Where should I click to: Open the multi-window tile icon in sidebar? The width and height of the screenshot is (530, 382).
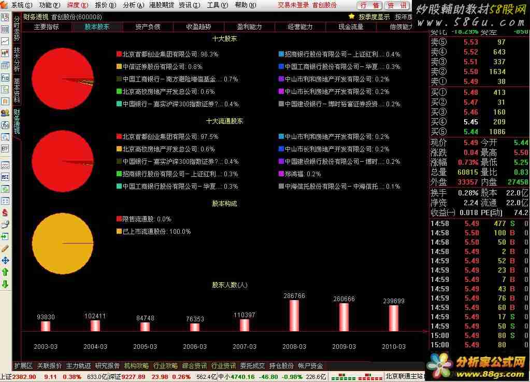pos(5,201)
